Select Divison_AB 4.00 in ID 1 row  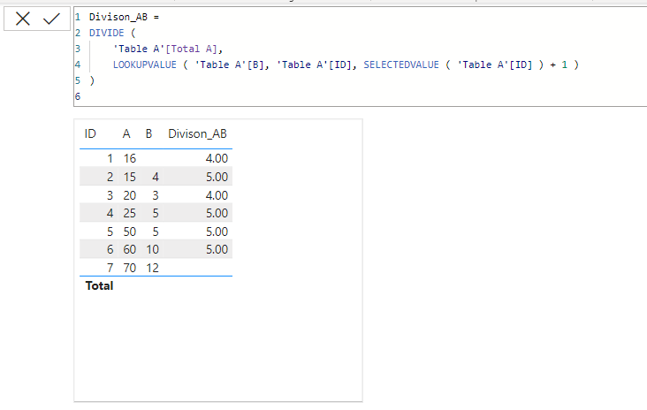point(217,158)
